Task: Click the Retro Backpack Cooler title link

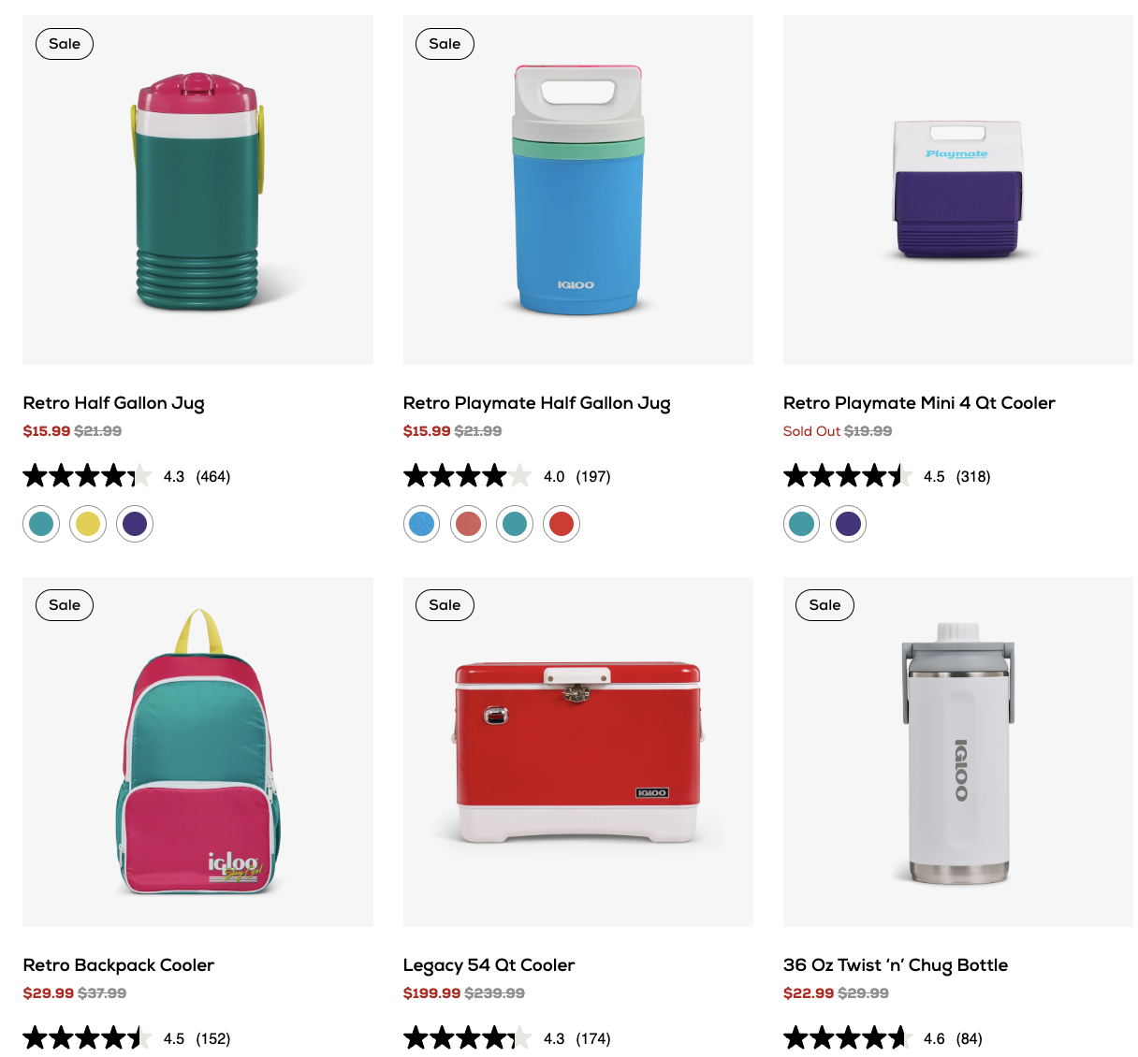Action: click(119, 965)
